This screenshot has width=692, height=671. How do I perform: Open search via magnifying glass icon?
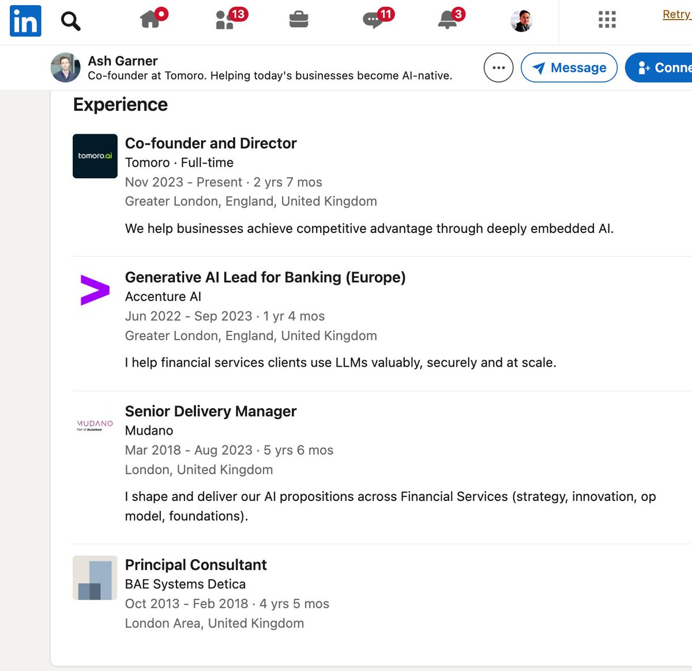70,21
